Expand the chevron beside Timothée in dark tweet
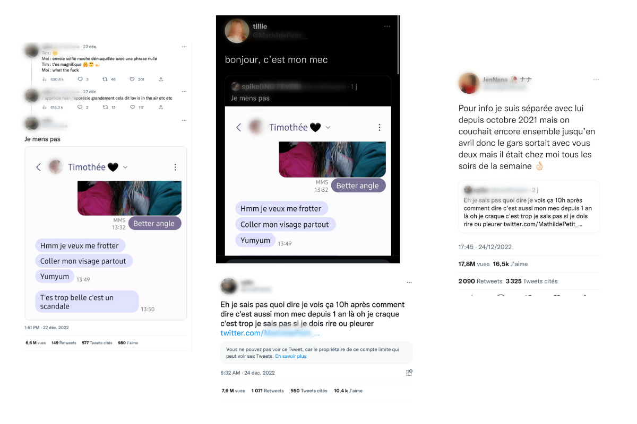Viewport: 637px width, 424px height. 328,127
